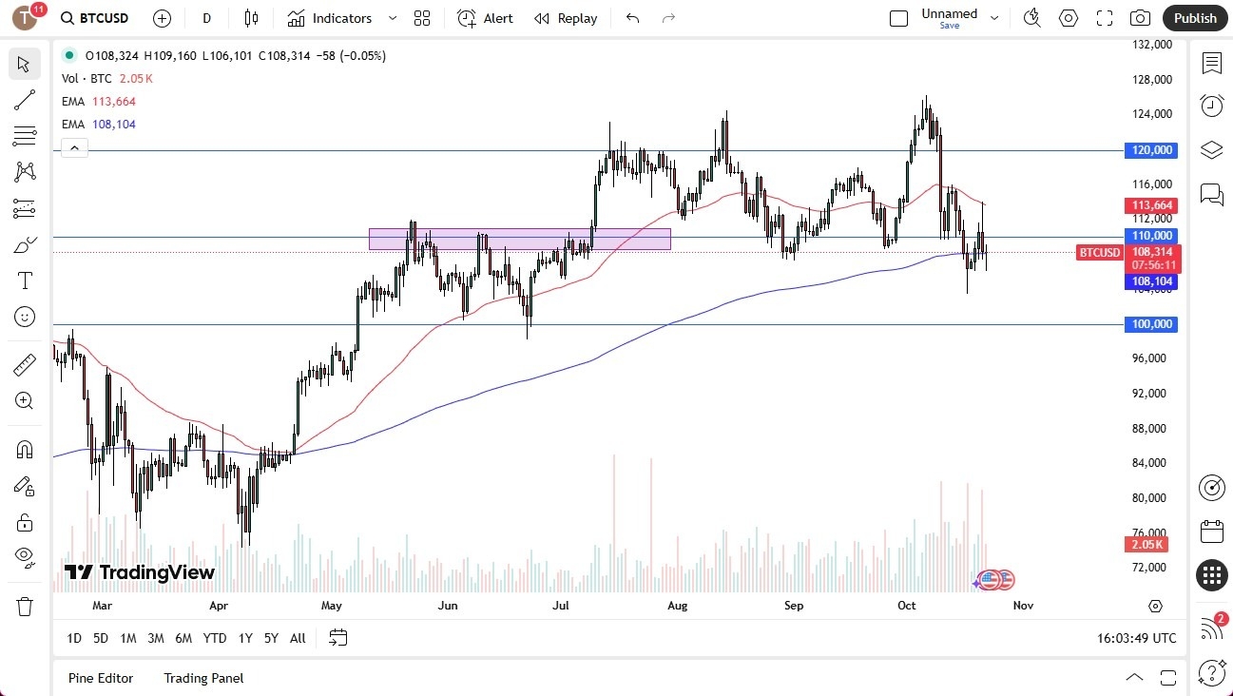The image size is (1233, 696).
Task: Open the Indicators dropdown arrow
Action: click(391, 17)
